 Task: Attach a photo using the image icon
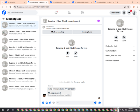pos(46,103)
